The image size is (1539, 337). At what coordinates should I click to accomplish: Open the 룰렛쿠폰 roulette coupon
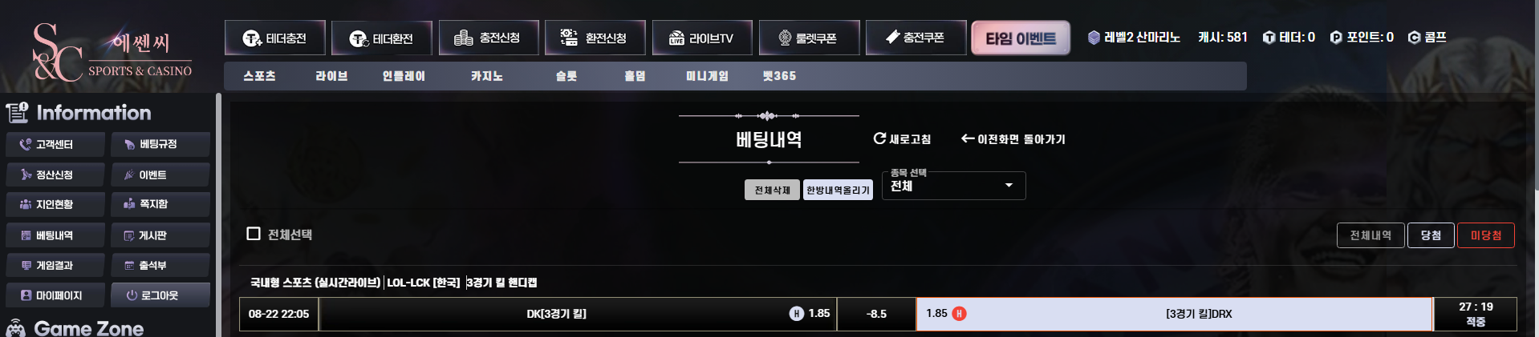(809, 38)
